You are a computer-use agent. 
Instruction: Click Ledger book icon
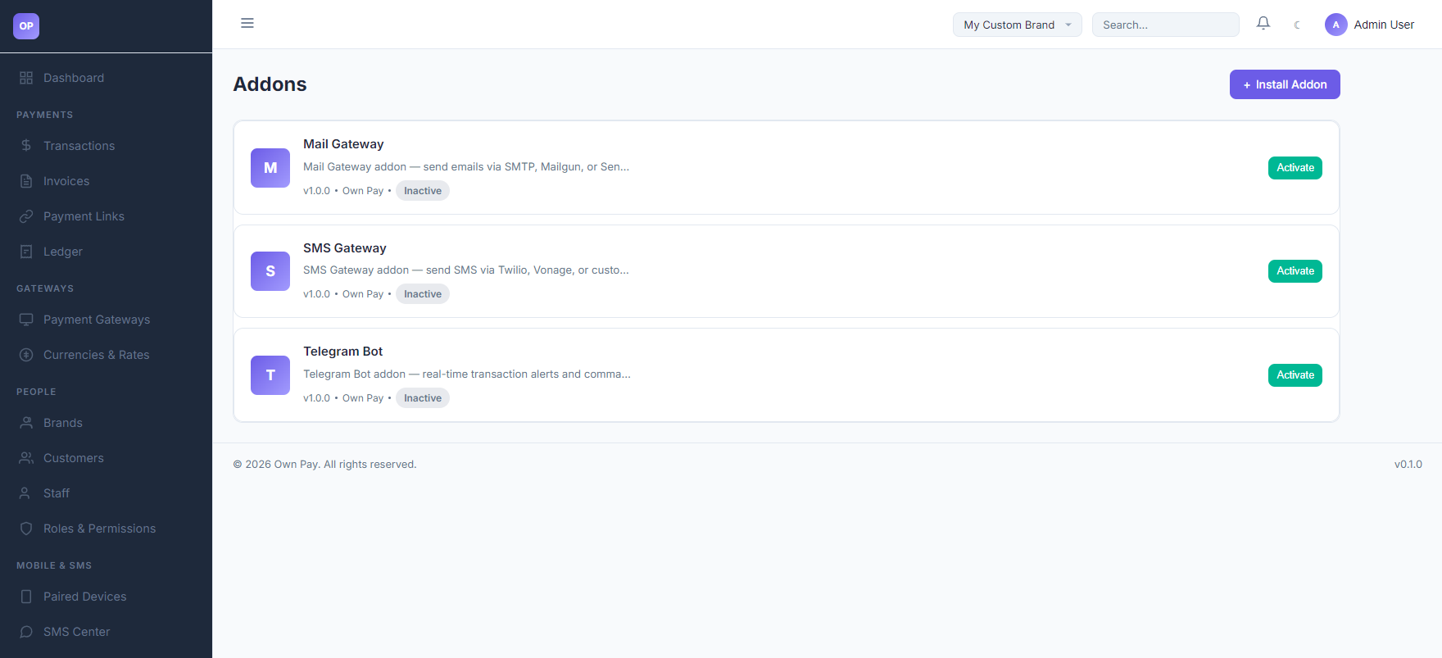click(x=26, y=252)
